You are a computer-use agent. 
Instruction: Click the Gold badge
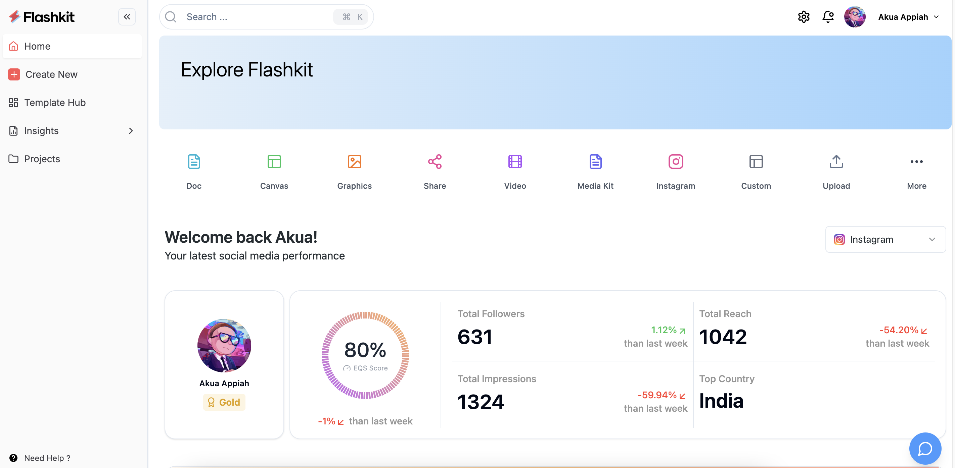224,402
